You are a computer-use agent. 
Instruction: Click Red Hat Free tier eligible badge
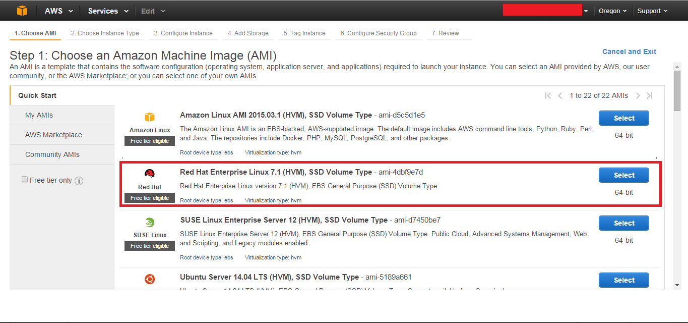(150, 198)
